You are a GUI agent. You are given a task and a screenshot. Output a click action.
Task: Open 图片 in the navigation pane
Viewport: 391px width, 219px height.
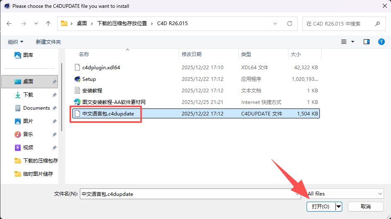point(28,121)
